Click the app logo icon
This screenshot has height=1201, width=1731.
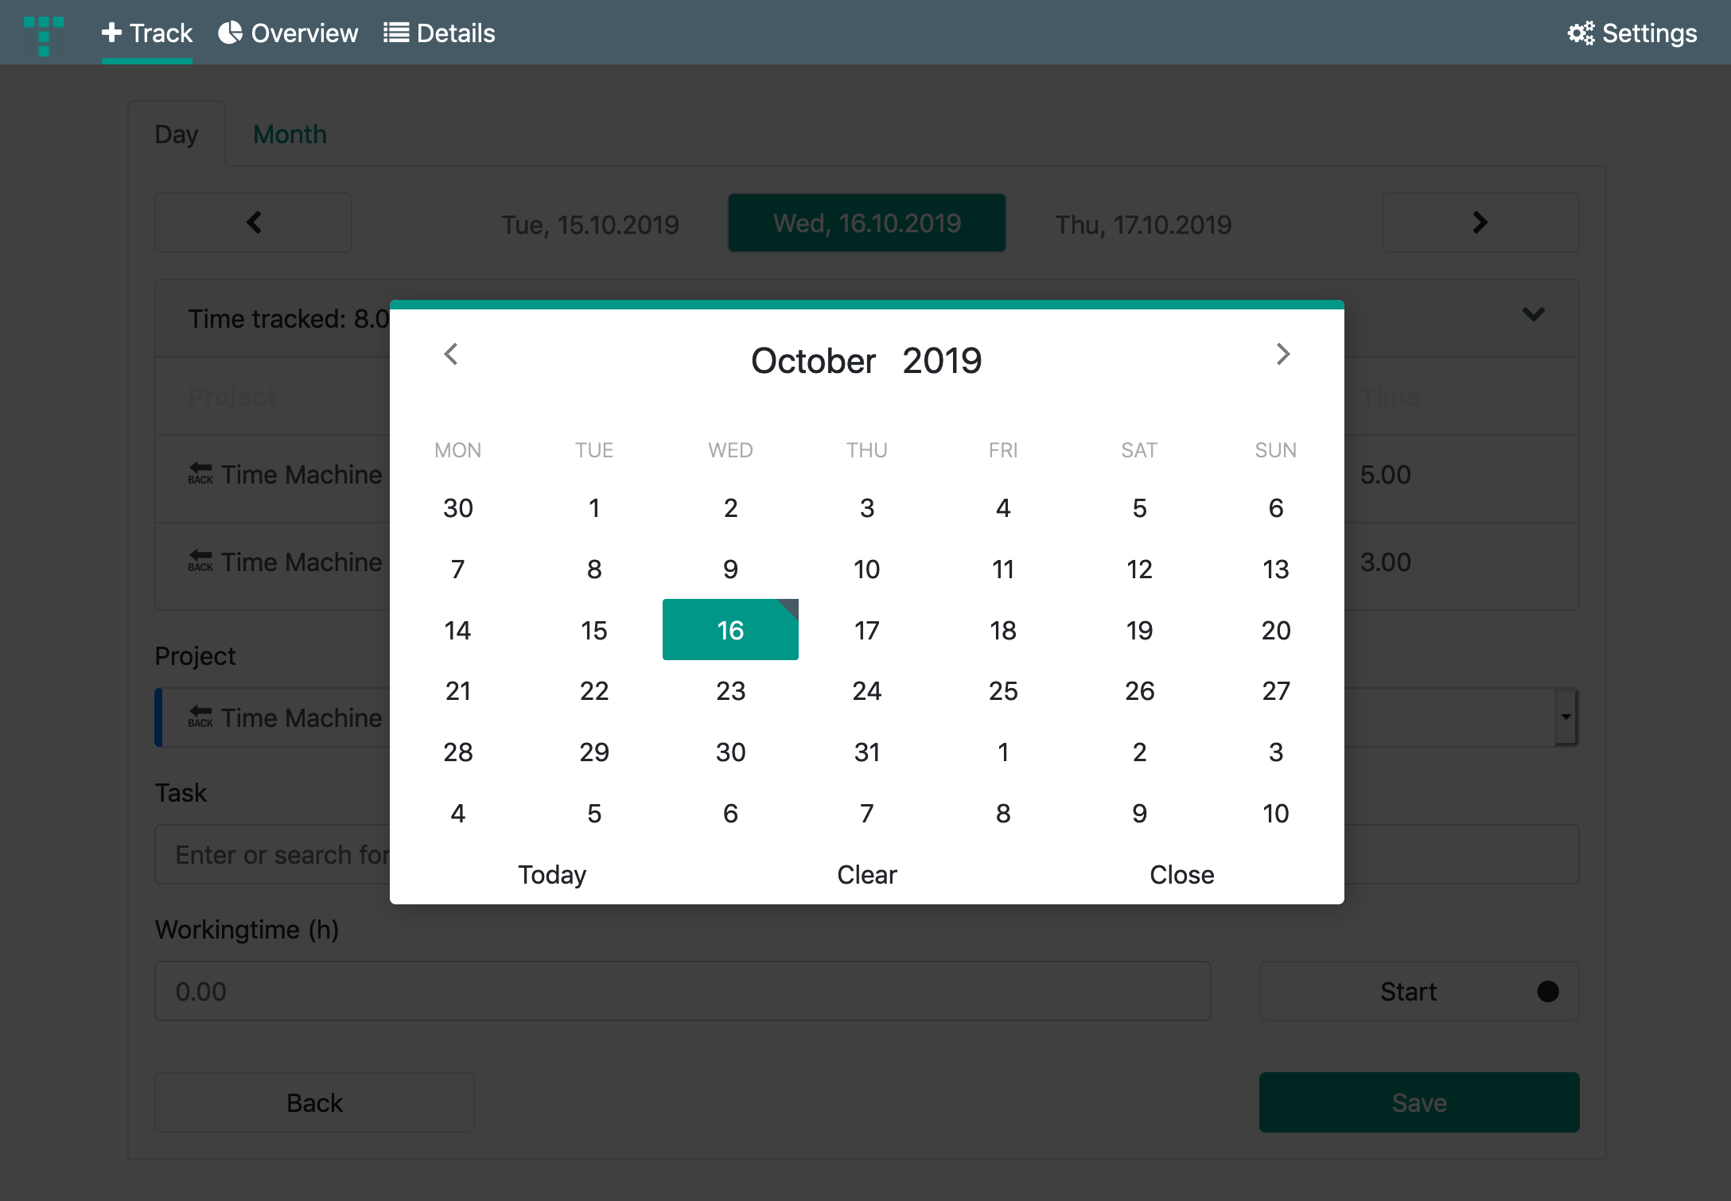coord(44,35)
